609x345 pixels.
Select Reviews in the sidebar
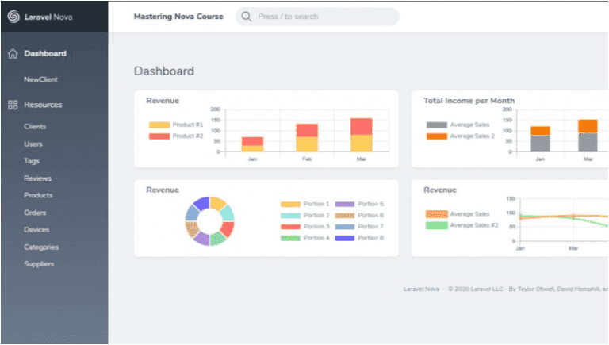point(37,178)
